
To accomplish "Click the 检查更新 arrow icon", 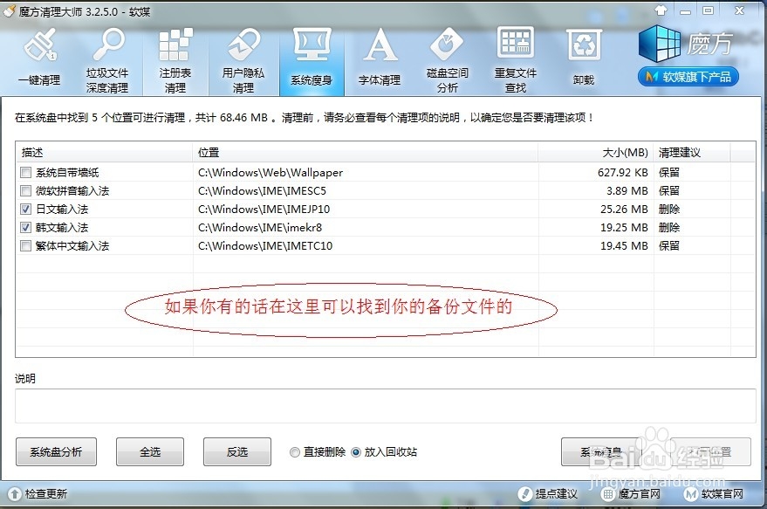I will pos(14,494).
